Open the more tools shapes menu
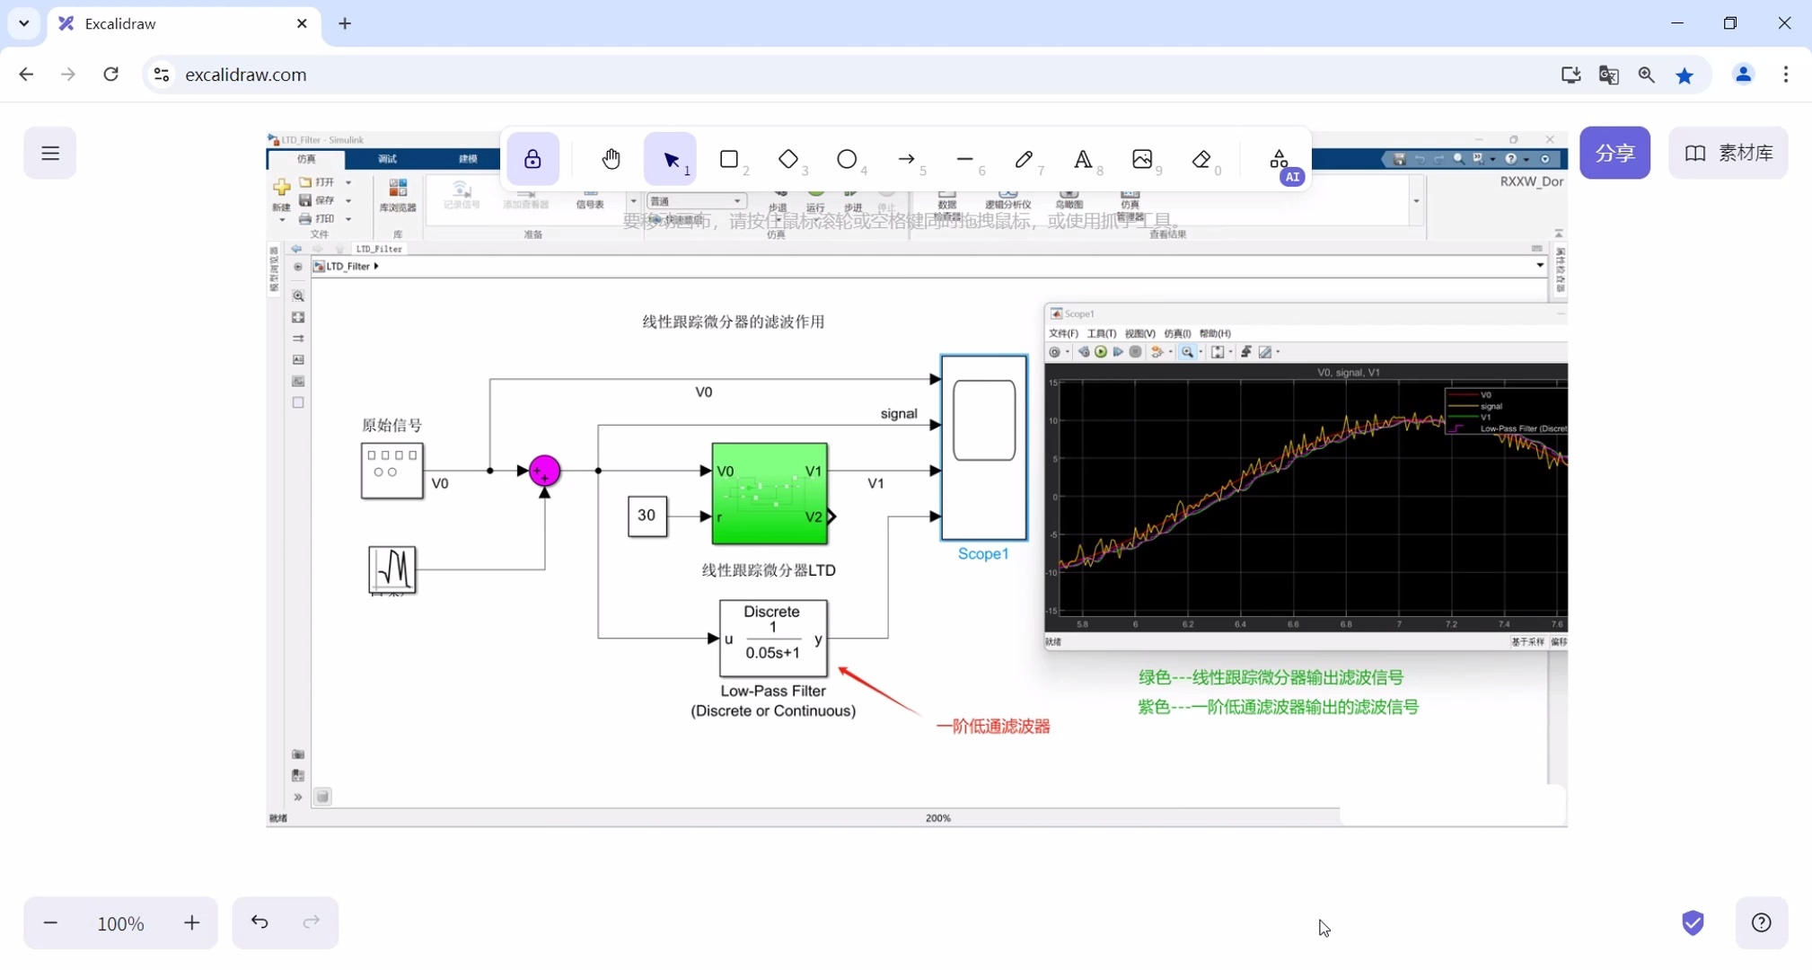 pos(1280,160)
